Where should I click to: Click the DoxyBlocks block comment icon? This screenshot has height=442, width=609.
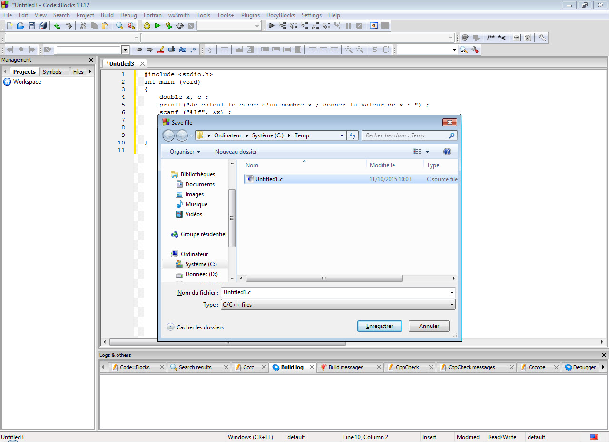pos(491,38)
